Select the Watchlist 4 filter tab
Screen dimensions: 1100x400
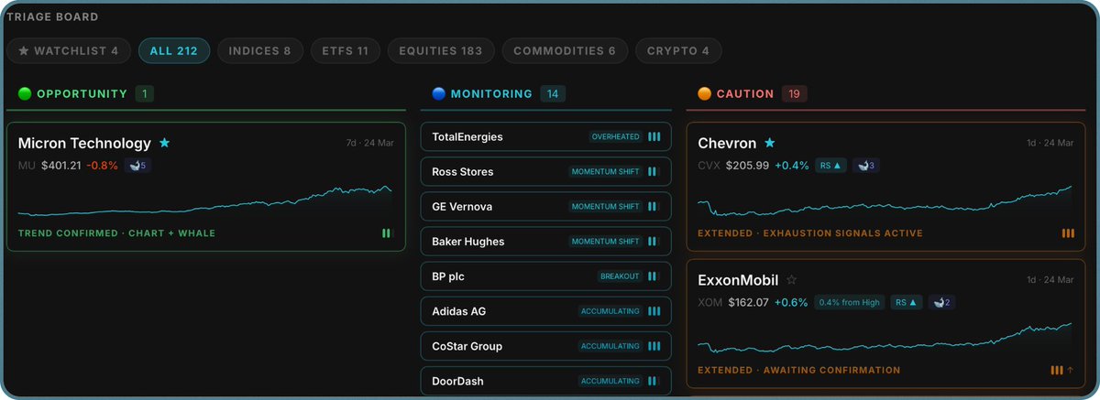[x=69, y=50]
